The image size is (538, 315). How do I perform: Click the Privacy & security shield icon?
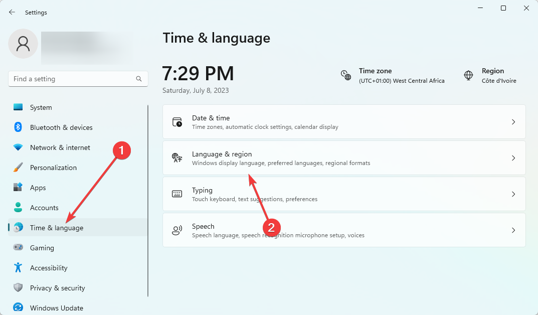coord(18,287)
